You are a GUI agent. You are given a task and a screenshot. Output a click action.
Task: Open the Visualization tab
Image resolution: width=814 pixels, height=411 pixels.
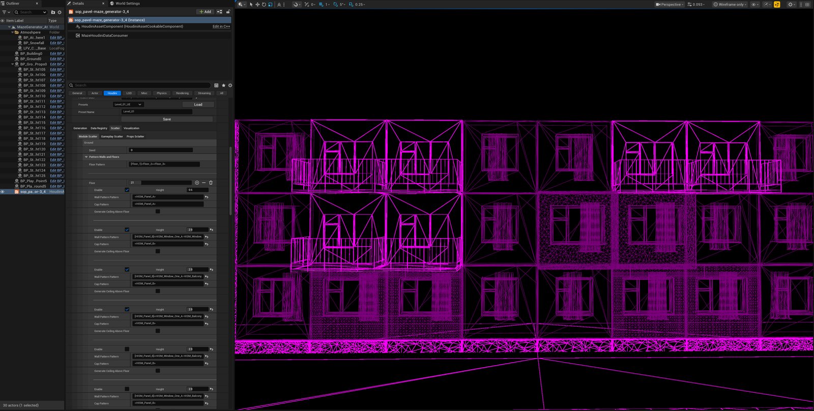pos(131,128)
